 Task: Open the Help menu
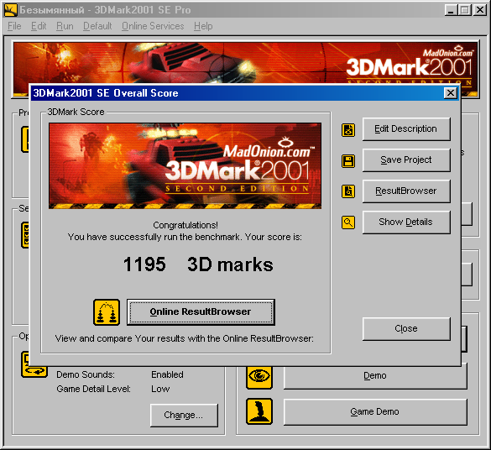tap(203, 26)
